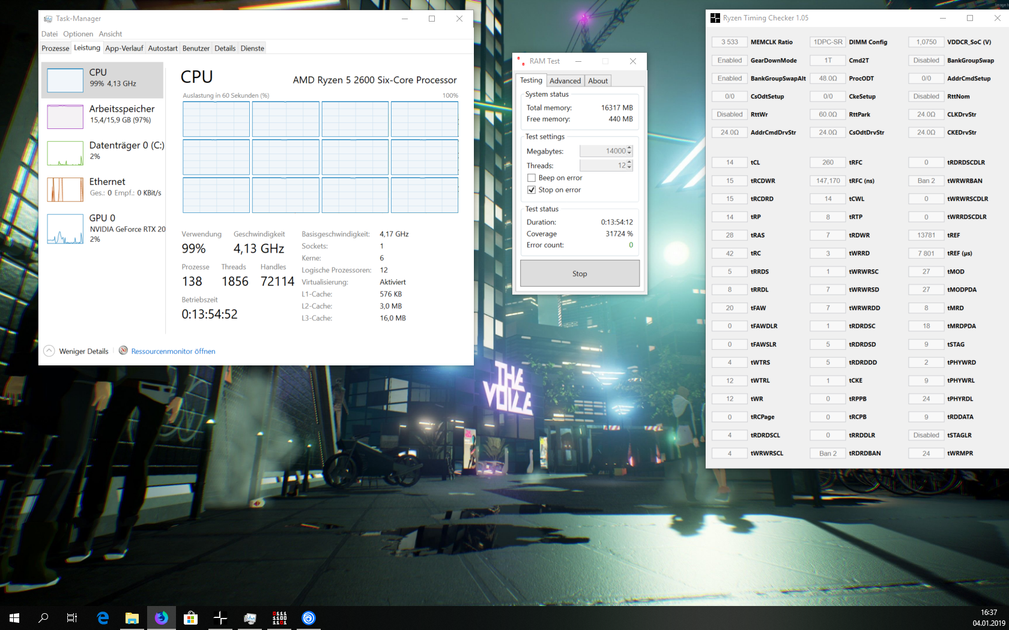Switch to the Task-Manager taskbar icon
1009x630 pixels.
(250, 618)
